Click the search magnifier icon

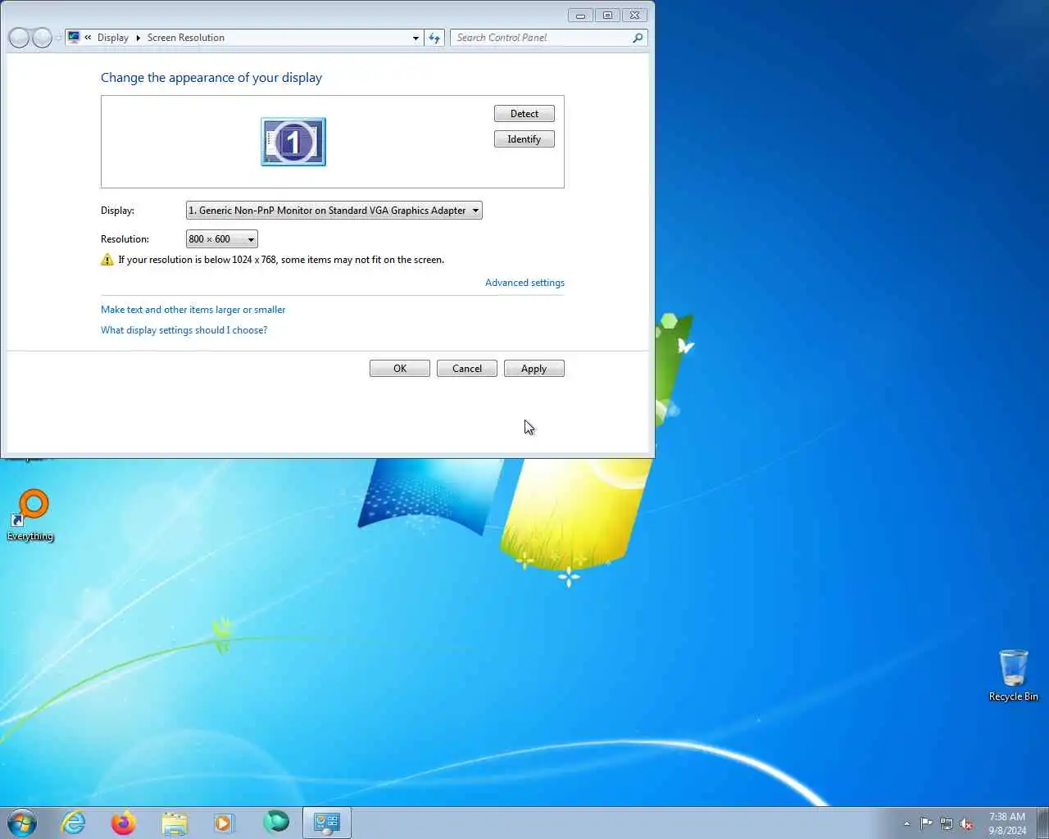[638, 38]
